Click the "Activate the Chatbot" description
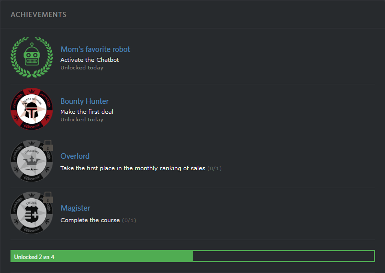The image size is (385, 273). pyautogui.click(x=89, y=60)
